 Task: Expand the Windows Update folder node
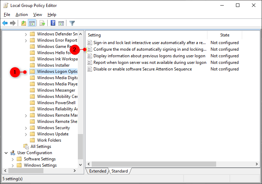point(26,134)
